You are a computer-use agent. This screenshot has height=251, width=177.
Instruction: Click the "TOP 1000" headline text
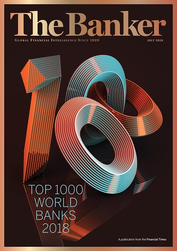(x=57, y=190)
